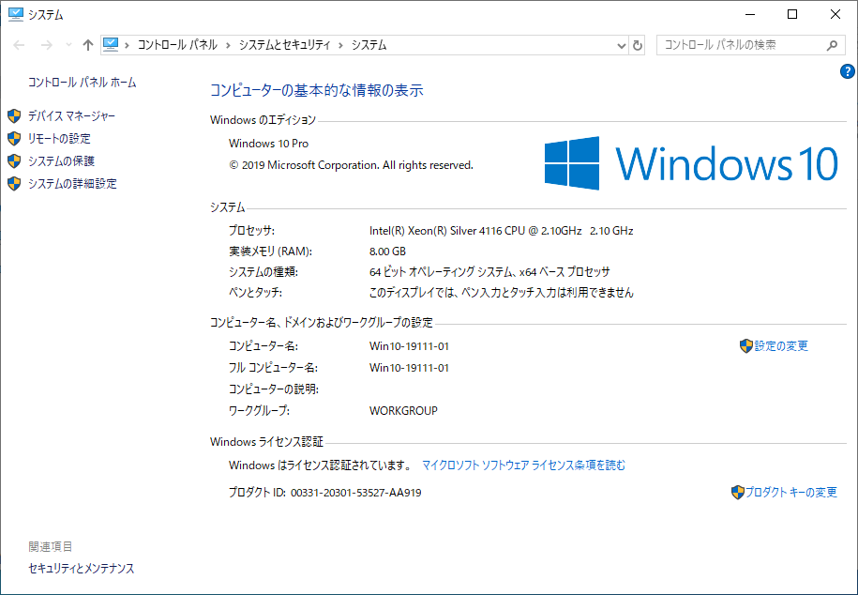Open デバイス マネージャー link
Viewport: 858px width, 595px height.
[71, 116]
